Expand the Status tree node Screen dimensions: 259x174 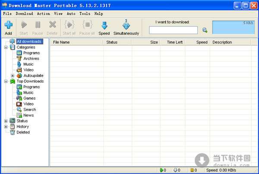pos(6,121)
